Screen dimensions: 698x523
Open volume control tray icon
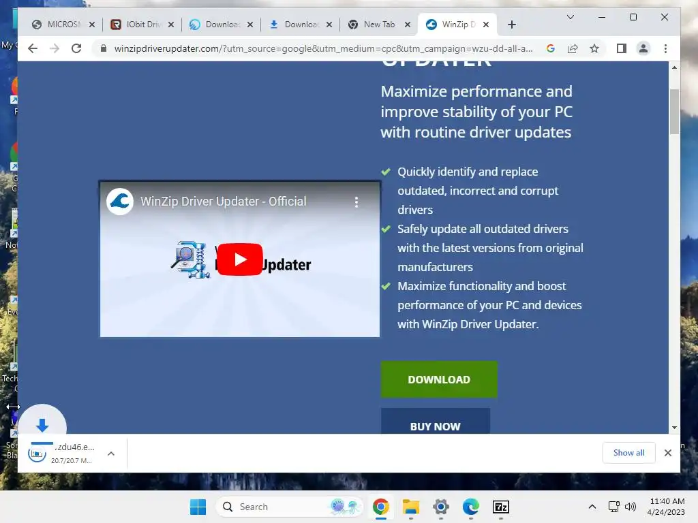tap(631, 507)
